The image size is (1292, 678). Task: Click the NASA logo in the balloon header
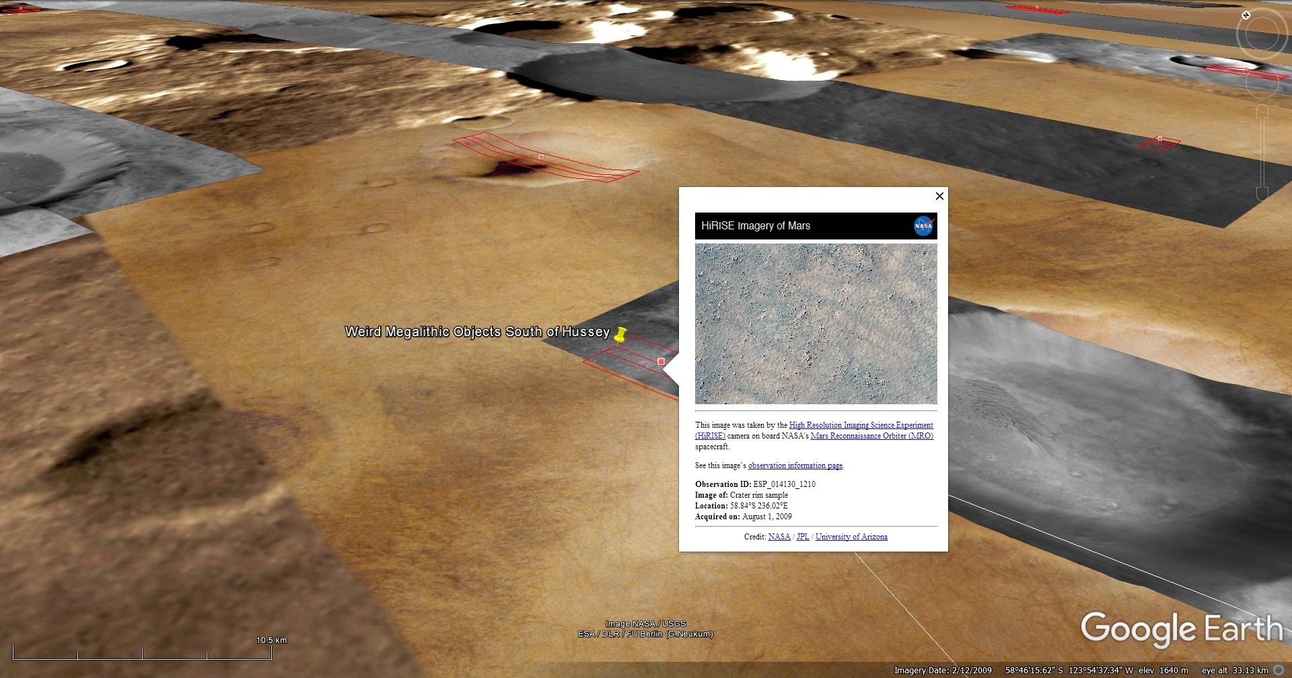(923, 226)
